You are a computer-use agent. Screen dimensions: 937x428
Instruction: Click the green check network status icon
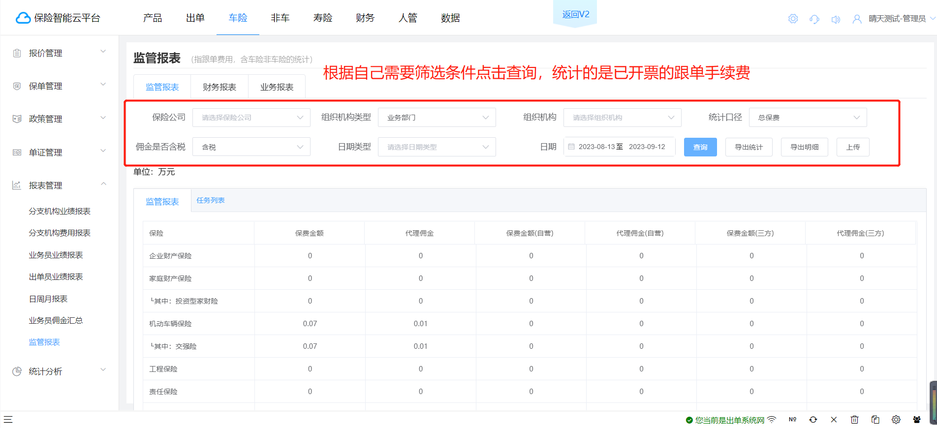click(x=689, y=420)
